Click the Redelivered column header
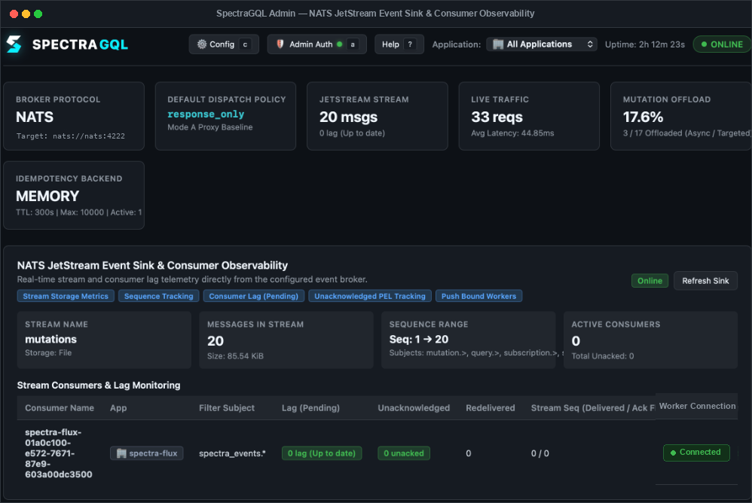Image resolution: width=752 pixels, height=503 pixels. tap(490, 407)
